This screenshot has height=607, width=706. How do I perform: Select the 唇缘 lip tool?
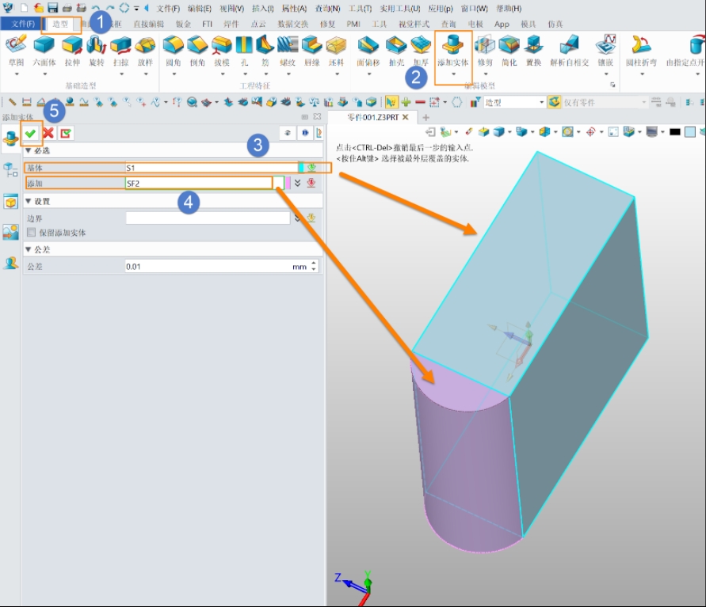pyautogui.click(x=312, y=51)
